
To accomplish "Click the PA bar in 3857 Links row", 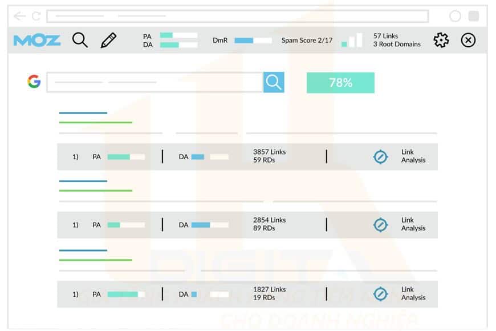I will [x=126, y=157].
